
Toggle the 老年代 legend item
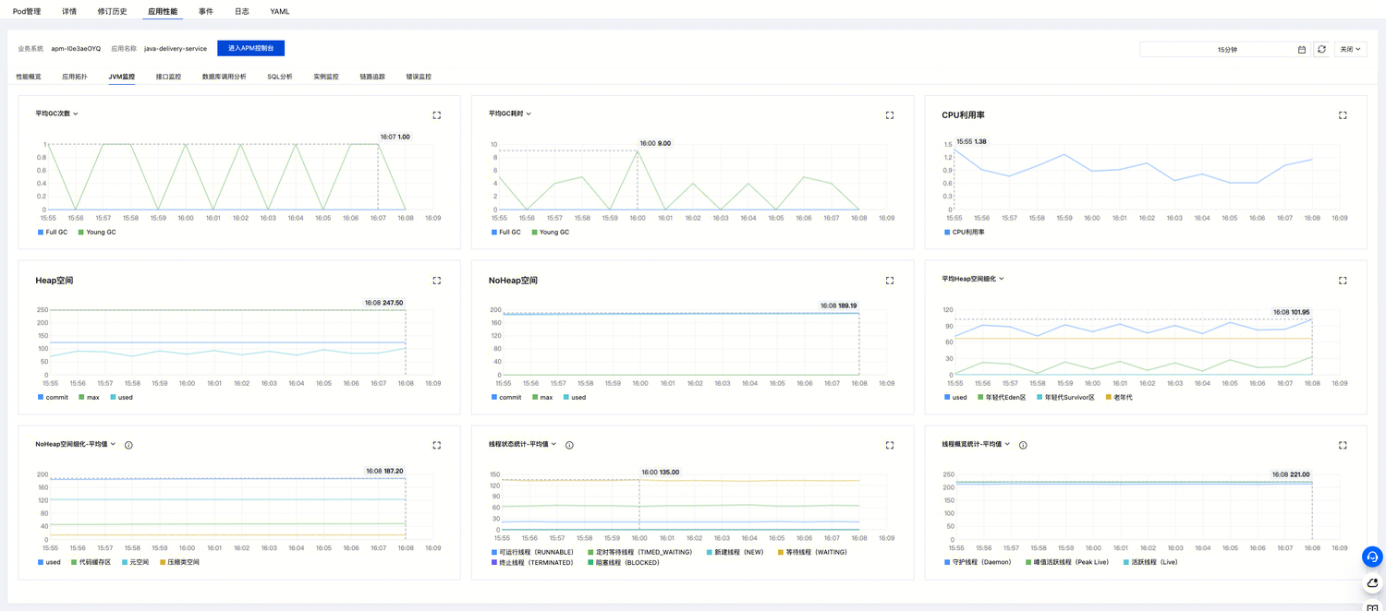coord(1119,398)
